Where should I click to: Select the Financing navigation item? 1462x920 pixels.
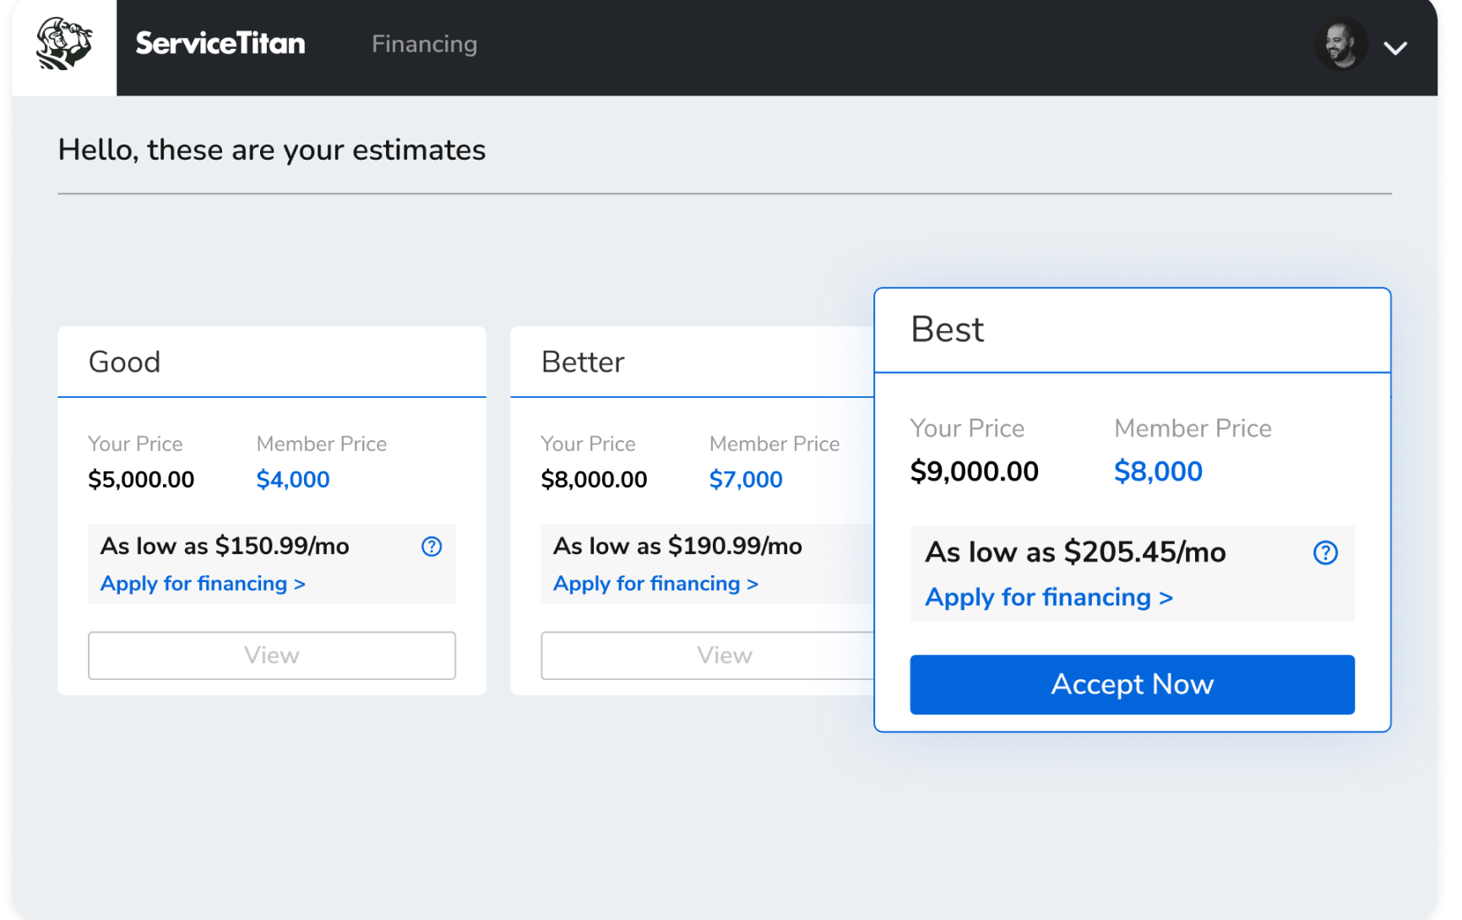coord(423,43)
